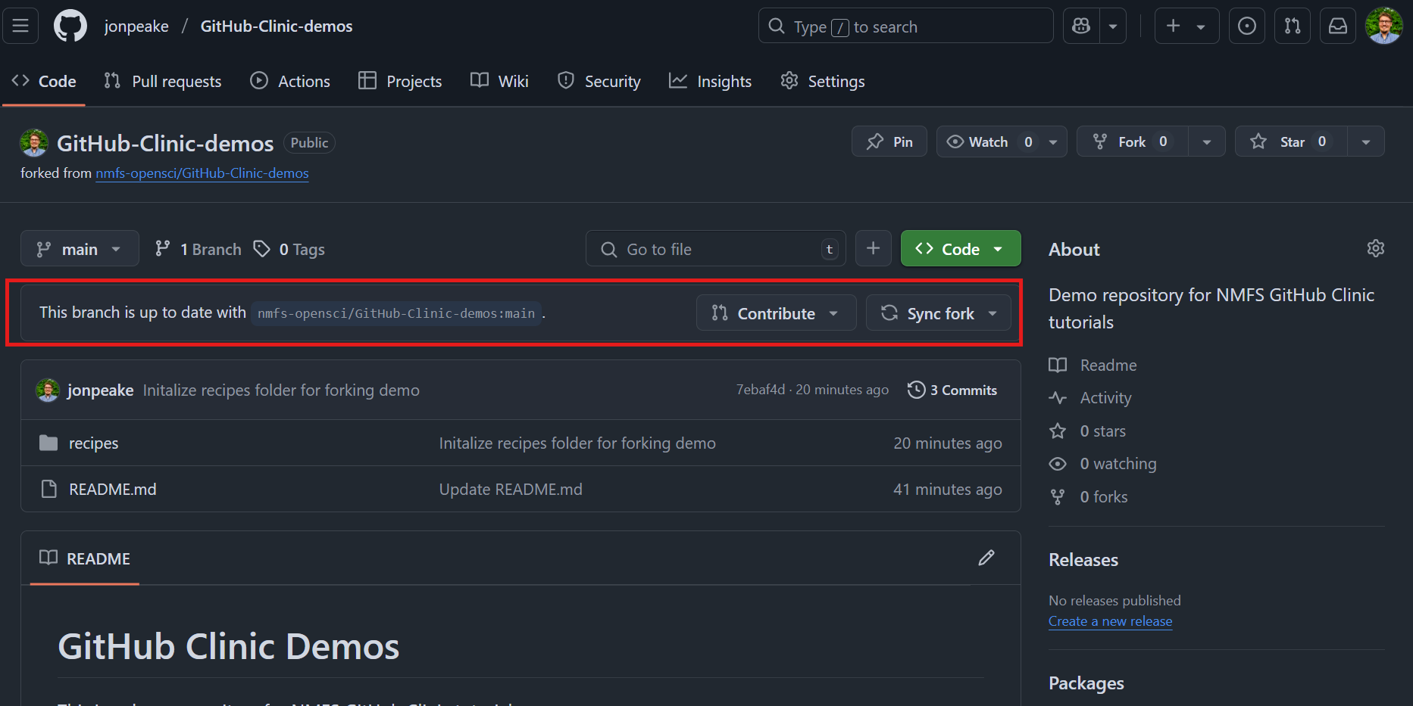Viewport: 1413px width, 706px height.
Task: Switch to the Code tab
Action: 44,81
